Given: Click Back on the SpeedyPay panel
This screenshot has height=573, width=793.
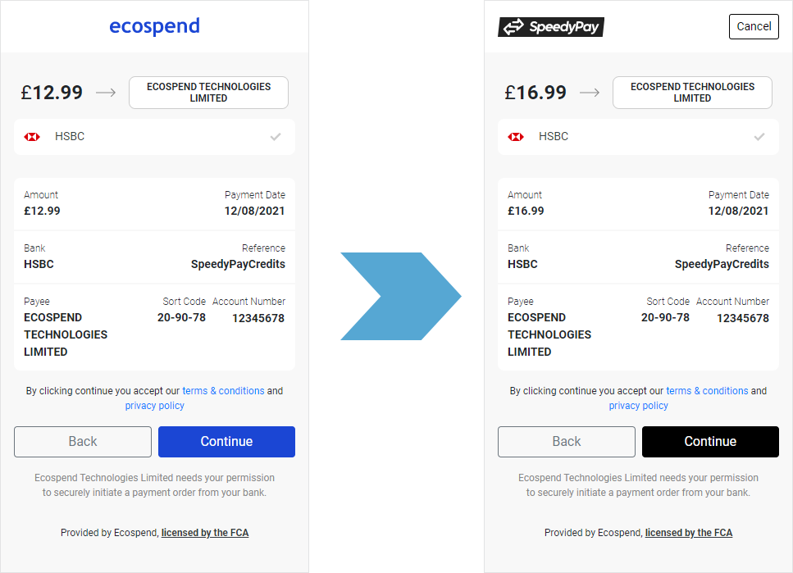Looking at the screenshot, I should (566, 442).
